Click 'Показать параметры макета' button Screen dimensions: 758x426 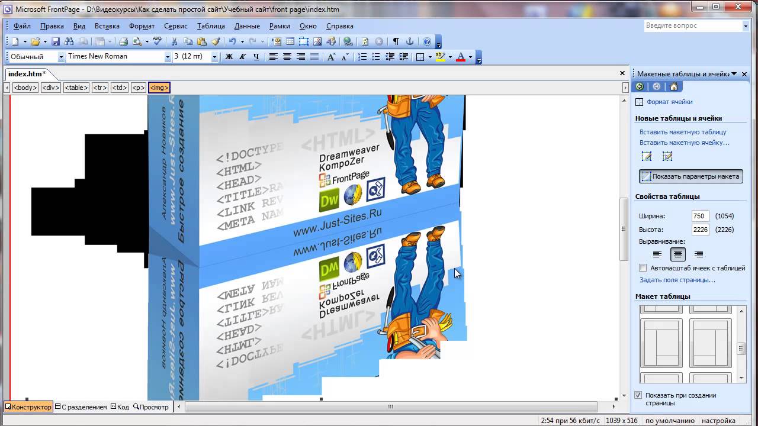pos(691,176)
